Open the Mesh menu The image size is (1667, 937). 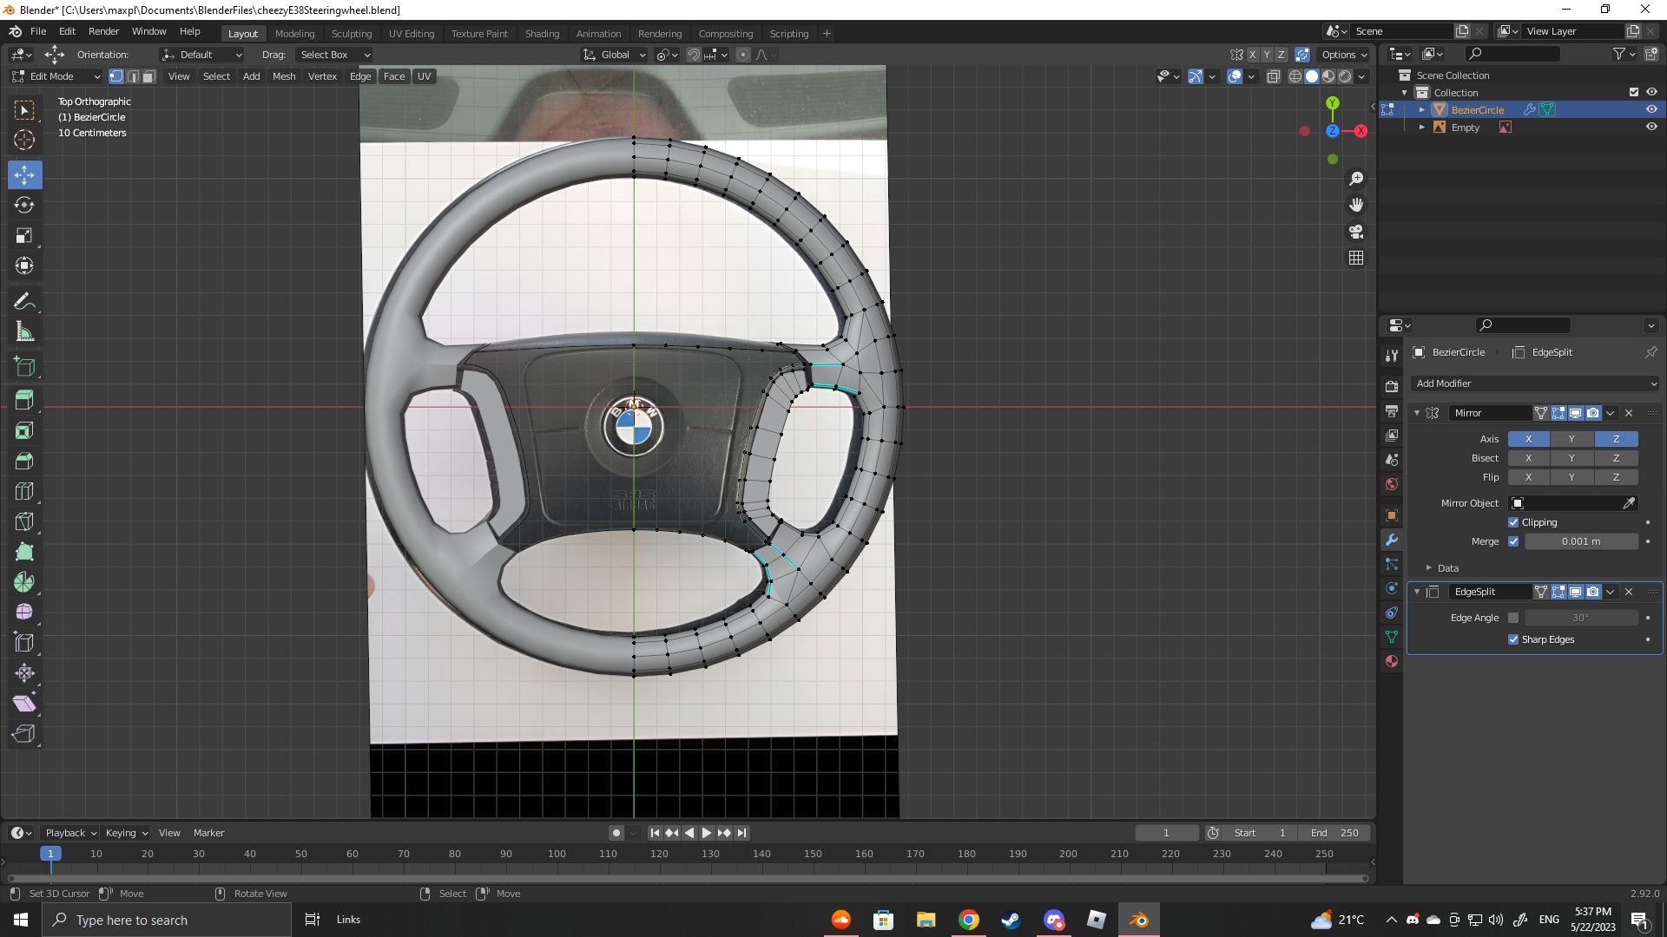(284, 76)
